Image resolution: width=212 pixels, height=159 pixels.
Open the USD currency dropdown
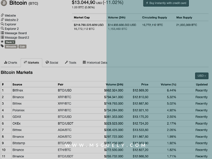point(202,76)
